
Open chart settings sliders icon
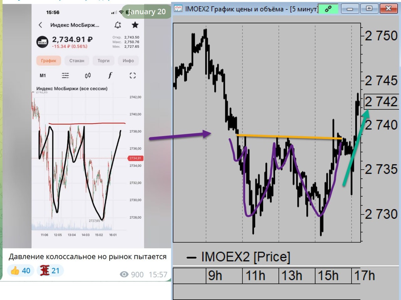pos(65,76)
